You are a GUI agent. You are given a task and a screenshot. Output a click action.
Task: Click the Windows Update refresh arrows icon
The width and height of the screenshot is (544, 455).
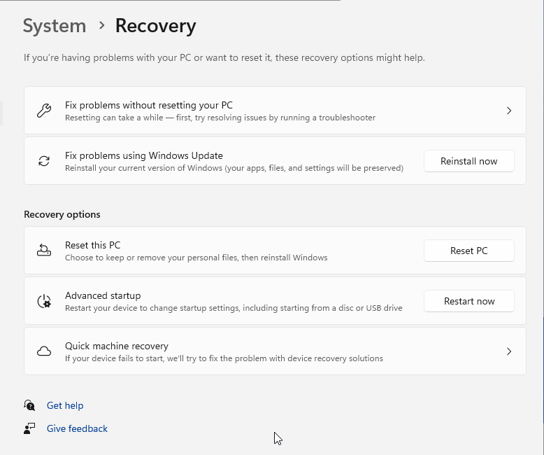pos(44,161)
